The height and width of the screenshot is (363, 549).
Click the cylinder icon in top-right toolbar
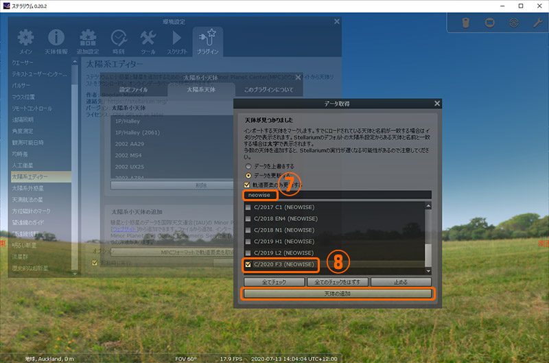tap(466, 23)
